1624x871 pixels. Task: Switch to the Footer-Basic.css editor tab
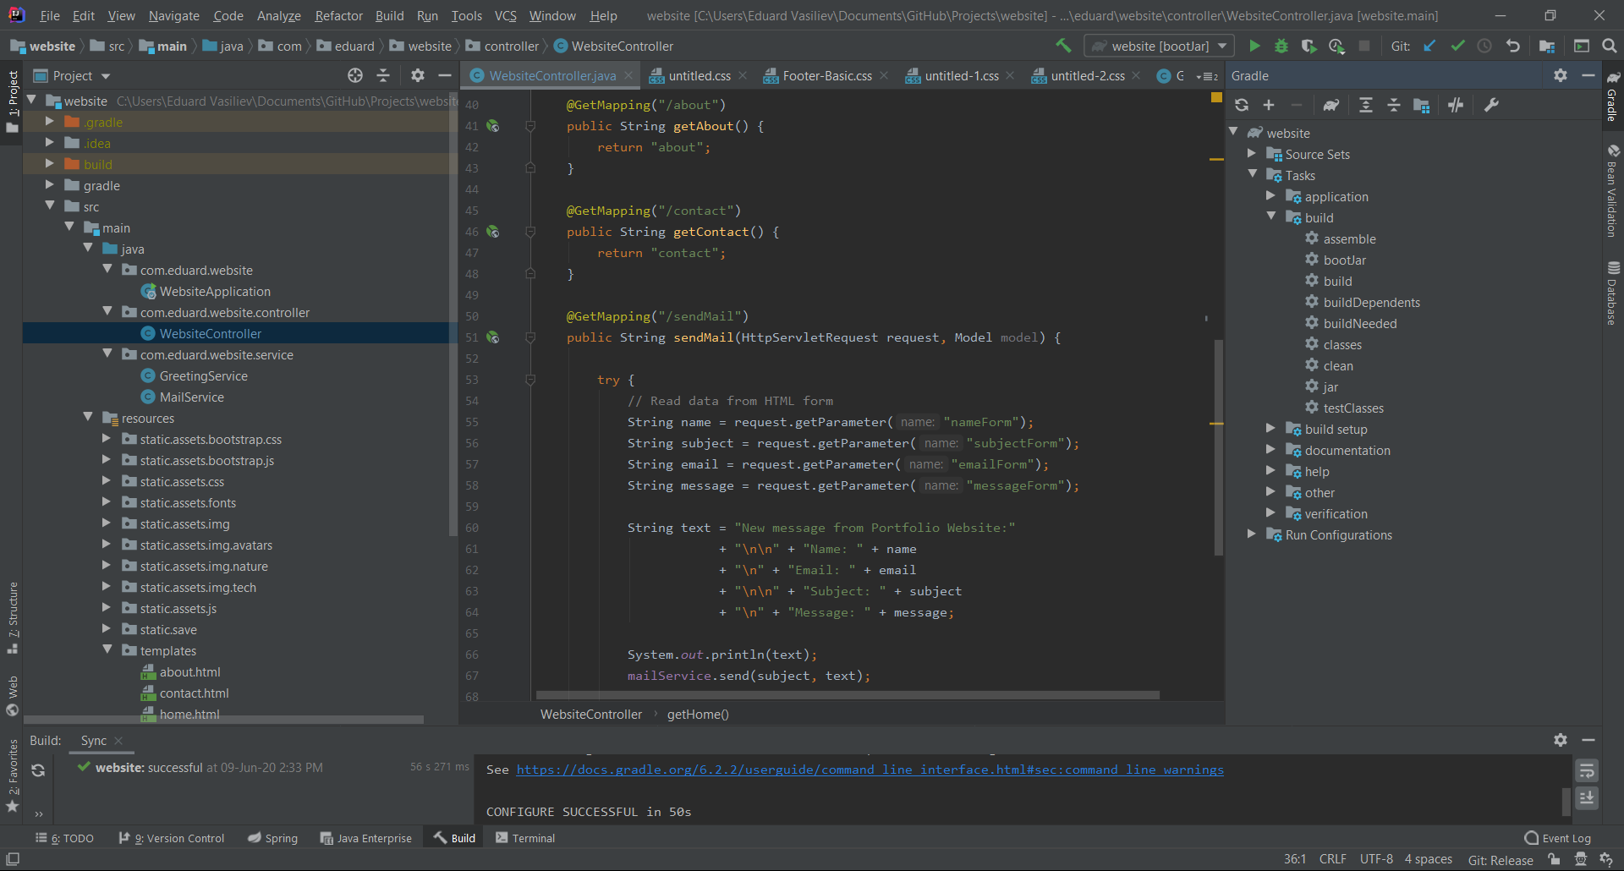coord(826,76)
